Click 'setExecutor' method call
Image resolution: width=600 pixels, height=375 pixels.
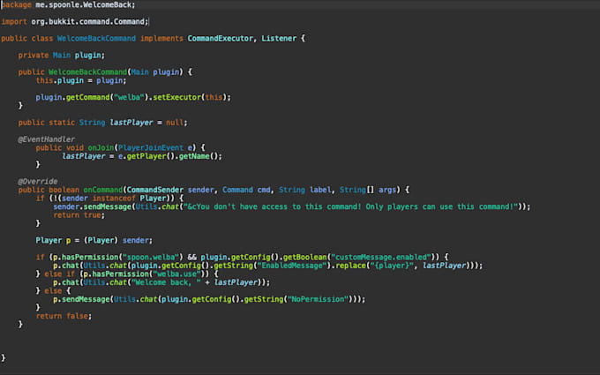click(177, 98)
